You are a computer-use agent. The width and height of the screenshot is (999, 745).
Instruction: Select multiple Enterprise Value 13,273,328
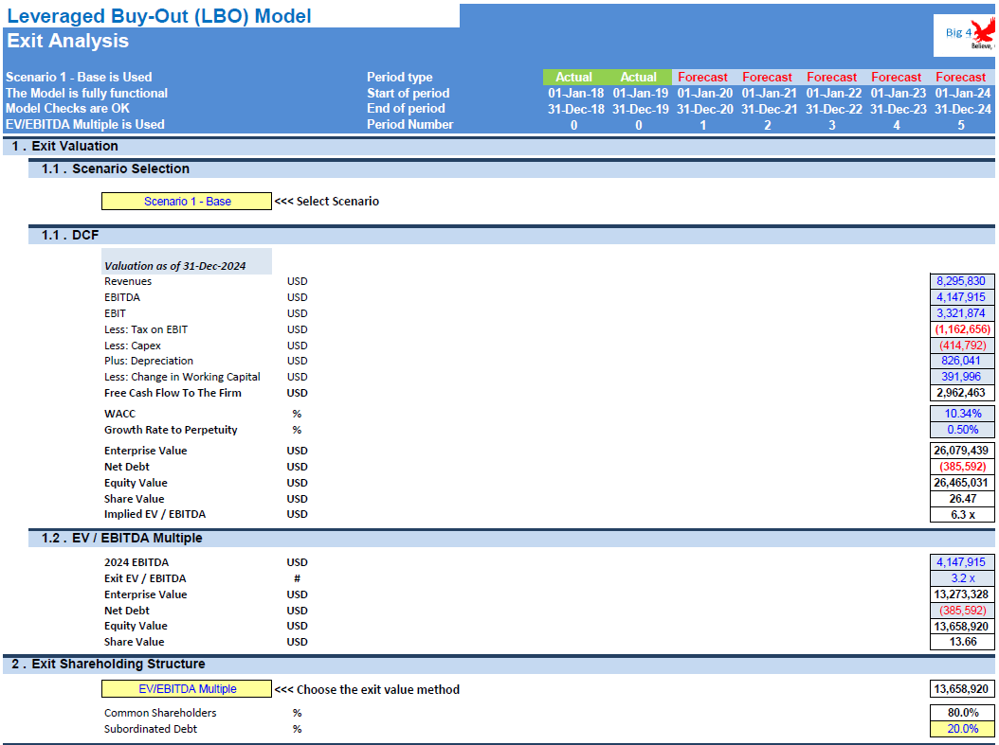(962, 594)
